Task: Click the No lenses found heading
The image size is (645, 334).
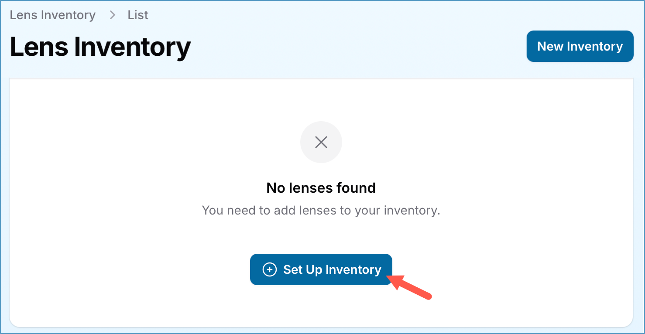Action: (321, 188)
